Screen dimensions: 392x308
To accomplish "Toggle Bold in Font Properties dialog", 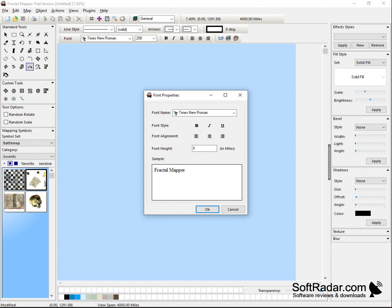I will [196, 126].
